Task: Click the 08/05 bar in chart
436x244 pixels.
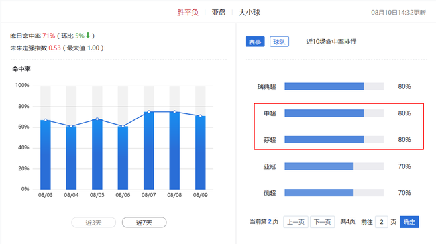Action: pyautogui.click(x=97, y=154)
